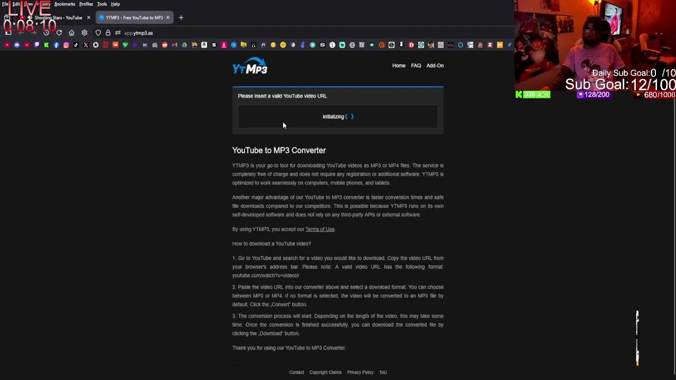This screenshot has width=676, height=380.
Task: Open the history clock icon in toolbar
Action: [46, 33]
